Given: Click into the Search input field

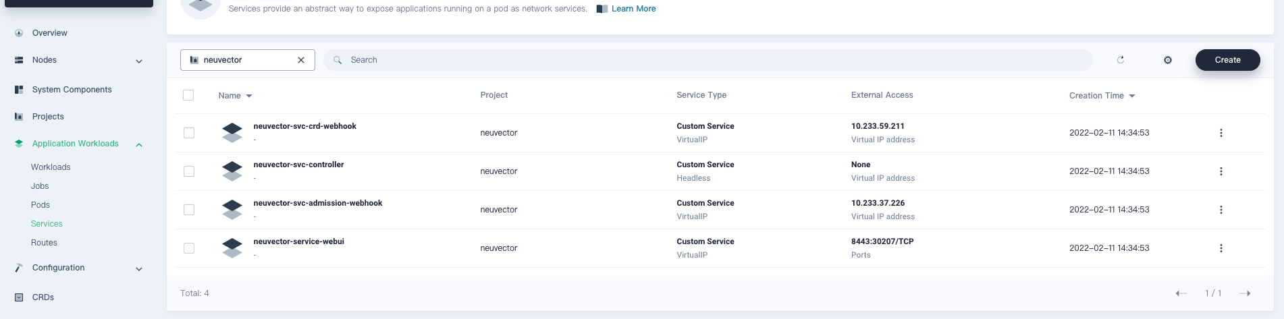Looking at the screenshot, I should [x=709, y=60].
